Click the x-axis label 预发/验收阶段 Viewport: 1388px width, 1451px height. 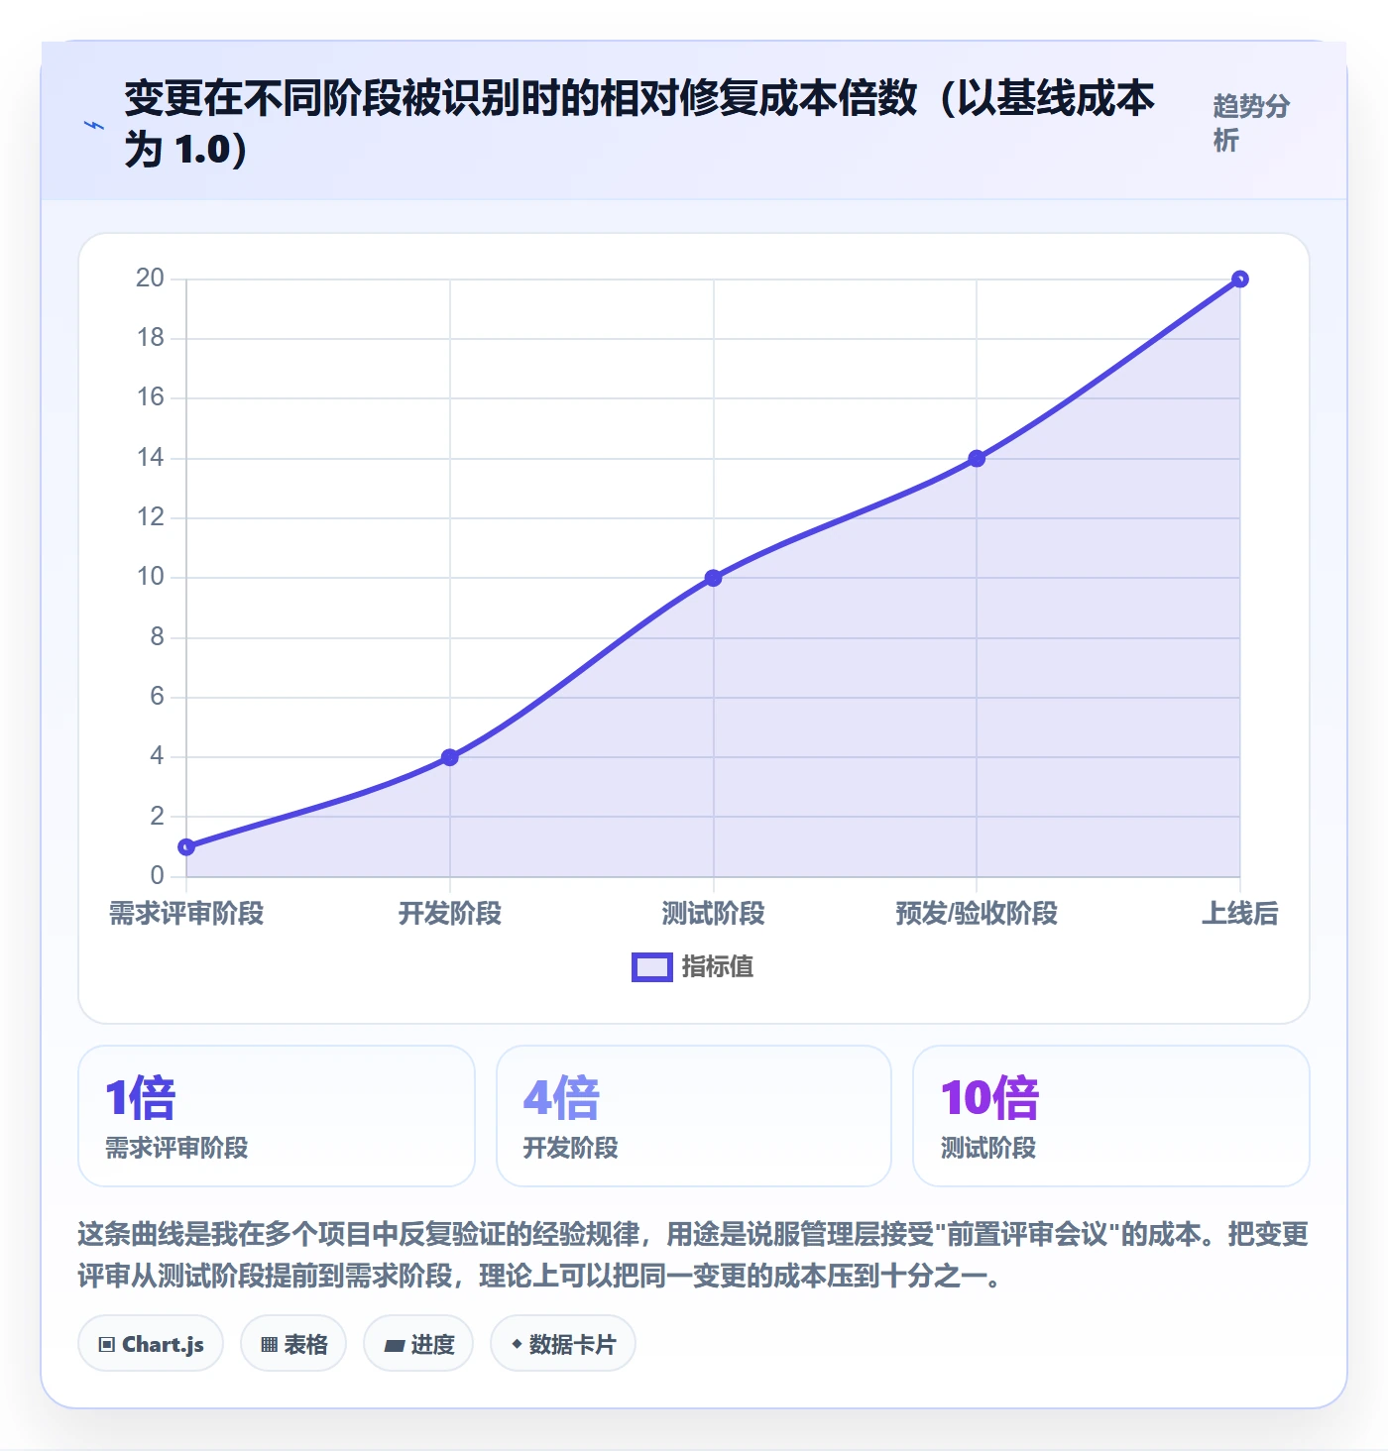[x=977, y=914]
